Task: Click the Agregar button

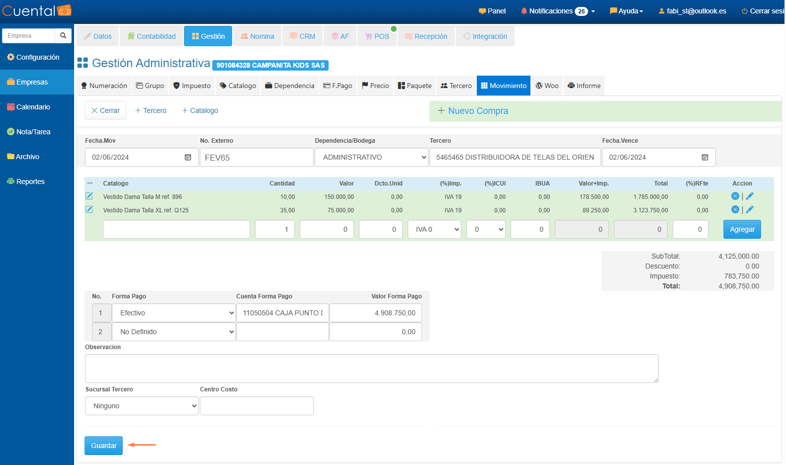Action: (742, 230)
